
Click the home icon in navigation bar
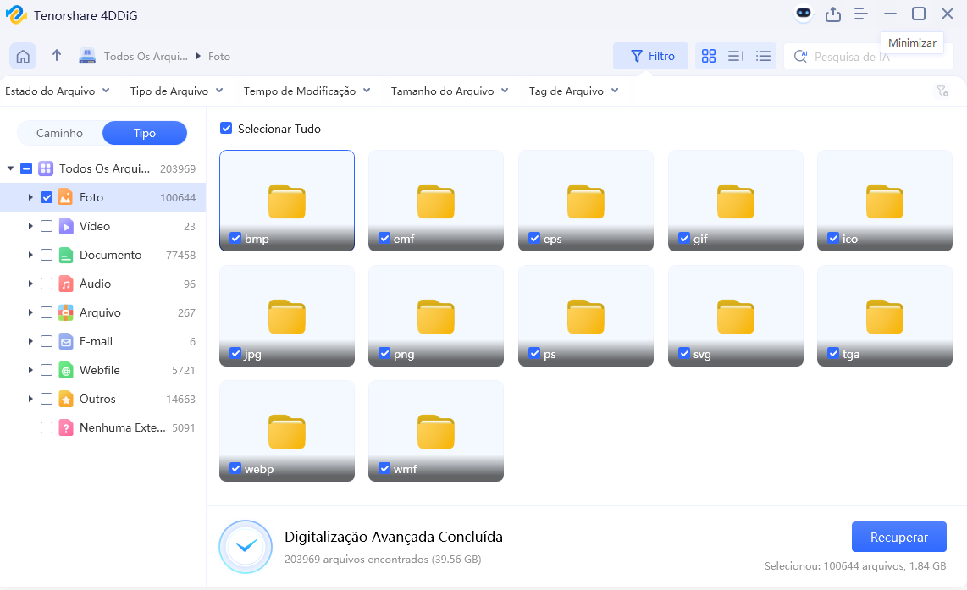tap(23, 56)
